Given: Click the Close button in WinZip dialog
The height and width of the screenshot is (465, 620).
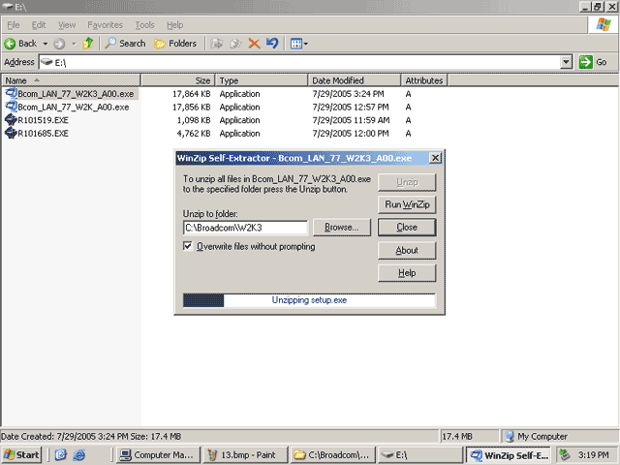Looking at the screenshot, I should 407,228.
